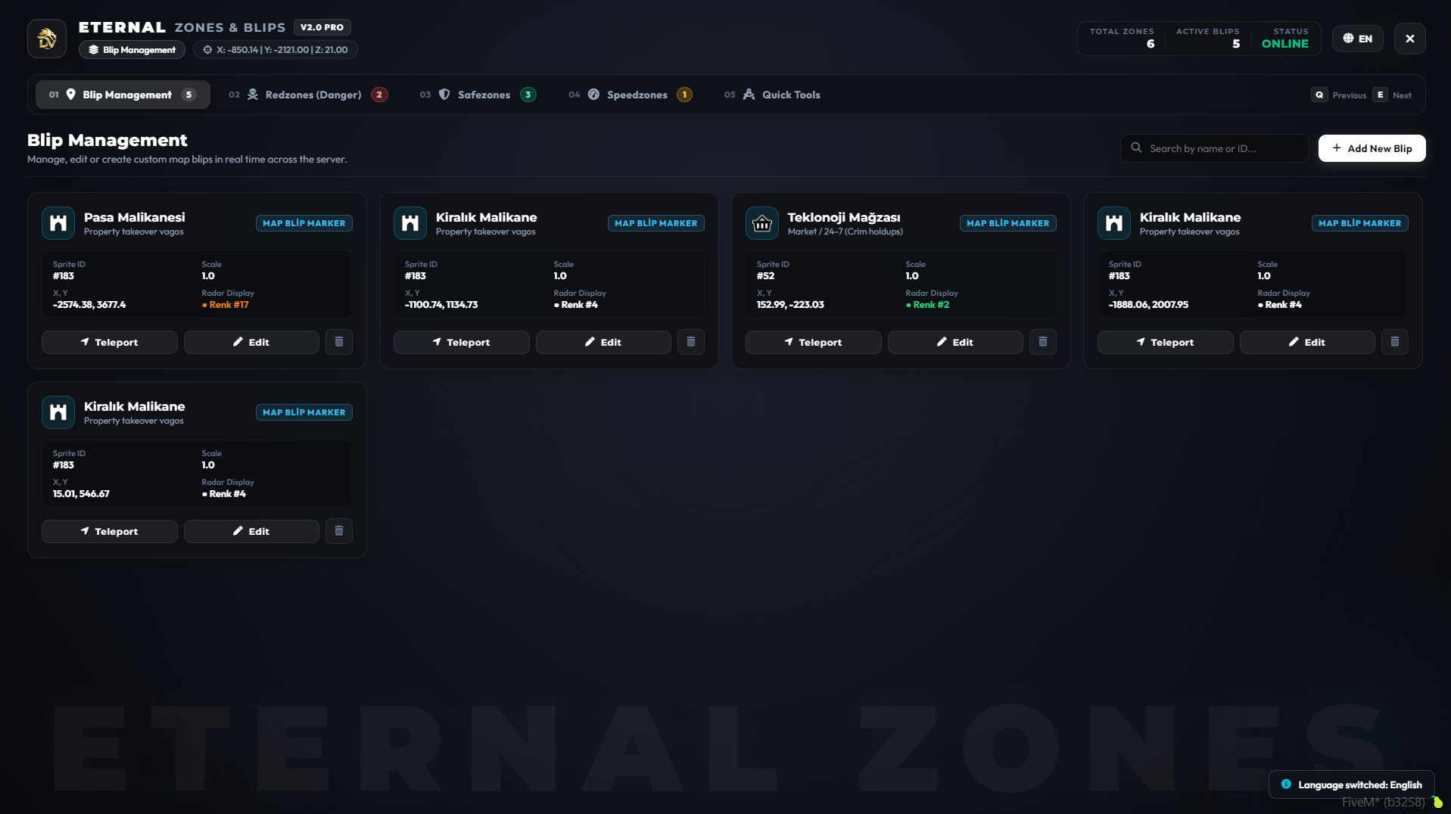Click the E key Next shortcut icon
Screen dimensions: 1451x814
coord(1381,95)
